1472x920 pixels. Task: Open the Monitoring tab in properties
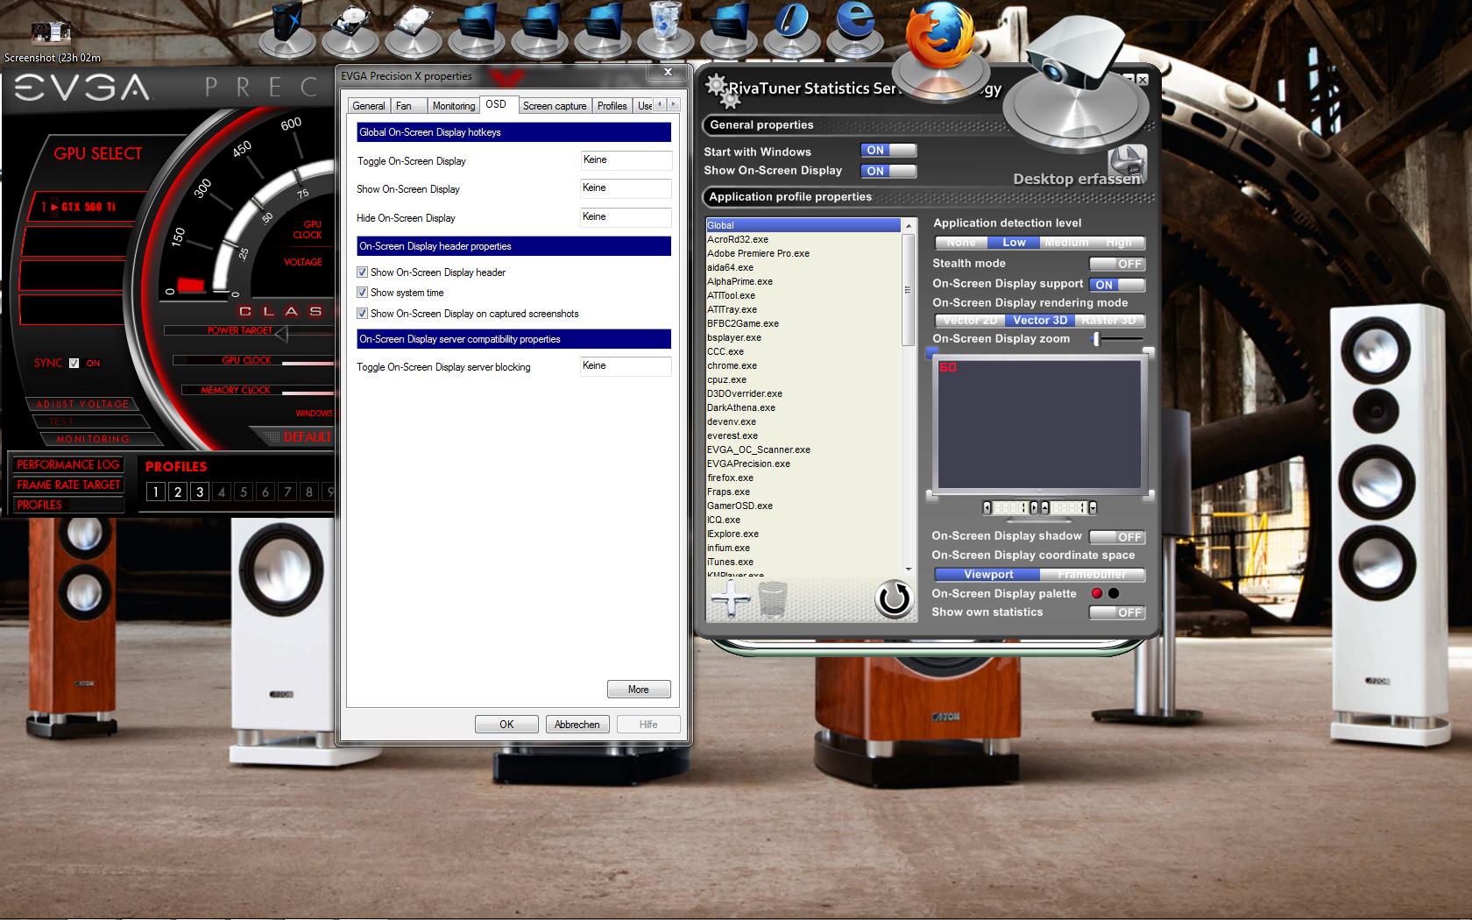tap(453, 106)
